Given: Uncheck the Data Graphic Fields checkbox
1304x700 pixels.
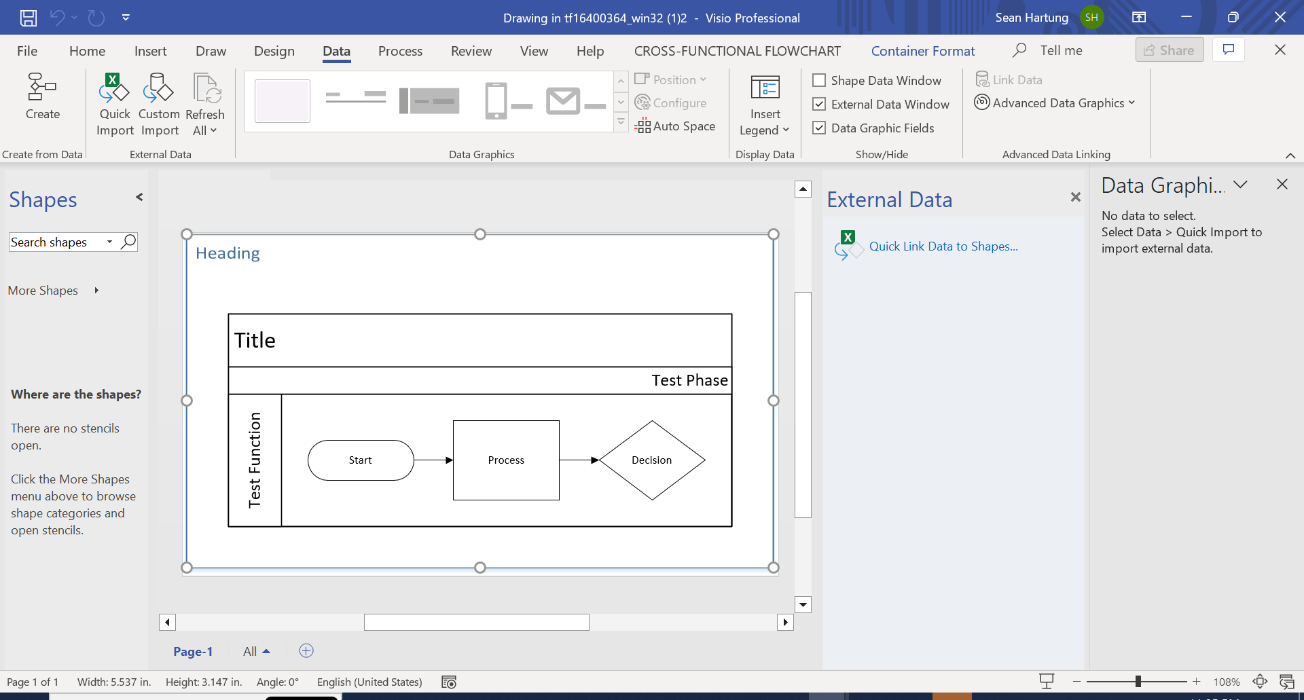Looking at the screenshot, I should coord(819,128).
